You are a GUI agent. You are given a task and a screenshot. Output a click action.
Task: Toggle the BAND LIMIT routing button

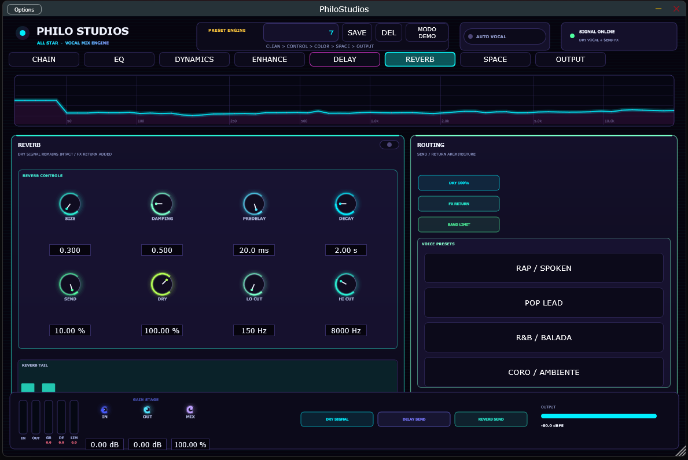coord(458,225)
